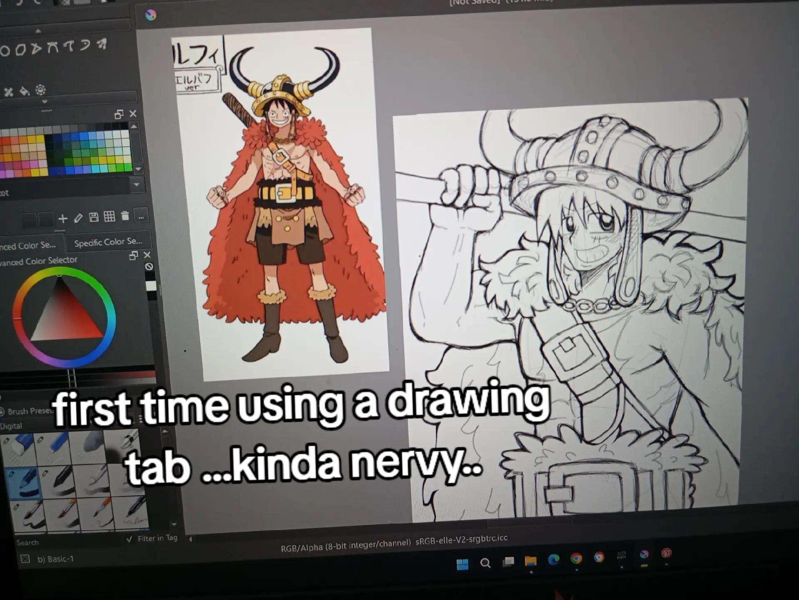Select the Similar Color Selection tool

pos(85,45)
